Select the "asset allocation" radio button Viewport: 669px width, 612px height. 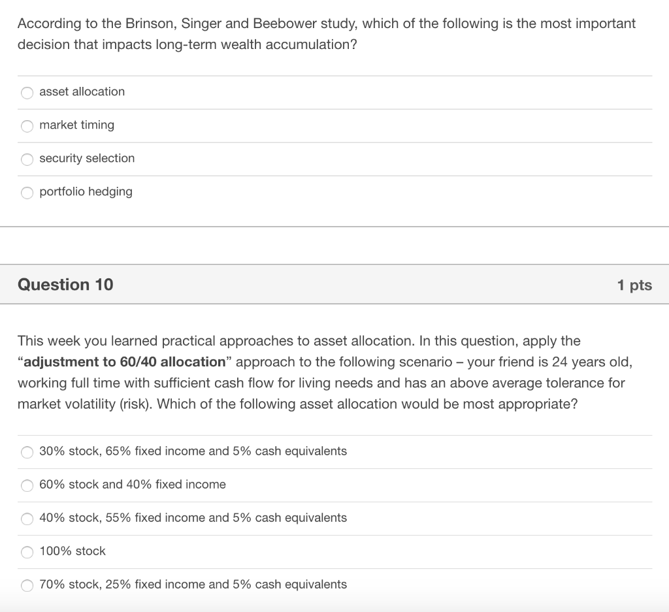[27, 93]
